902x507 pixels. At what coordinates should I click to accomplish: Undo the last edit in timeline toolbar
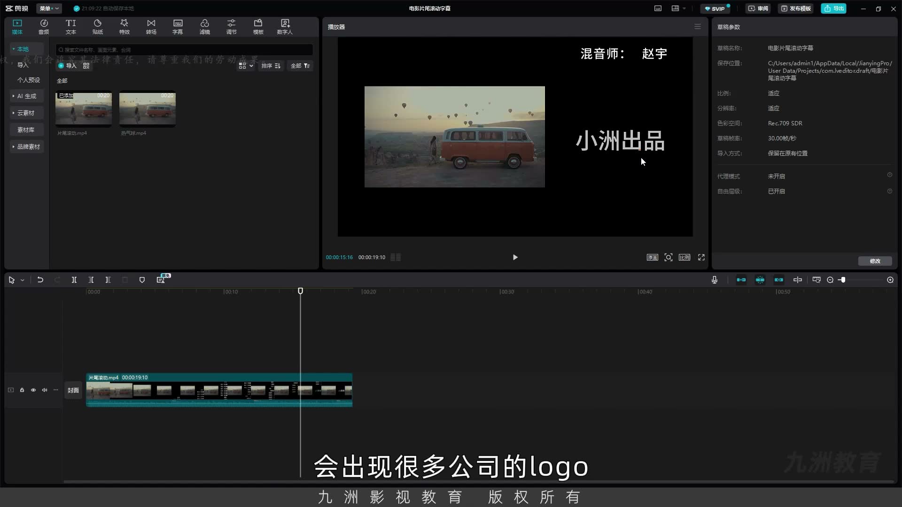(x=40, y=280)
